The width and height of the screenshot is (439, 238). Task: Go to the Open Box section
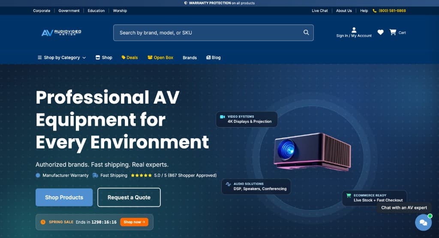pos(160,57)
